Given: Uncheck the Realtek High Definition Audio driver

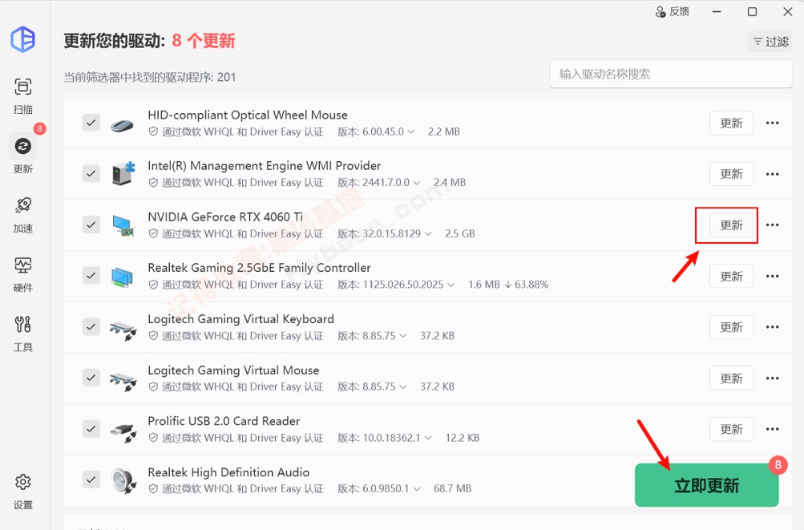Looking at the screenshot, I should (90, 479).
